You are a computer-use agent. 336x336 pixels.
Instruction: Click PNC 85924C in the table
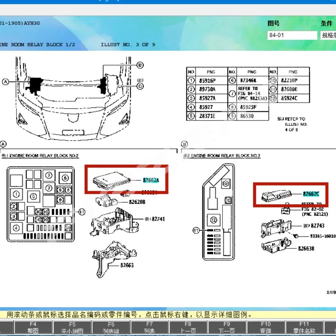[289, 98]
